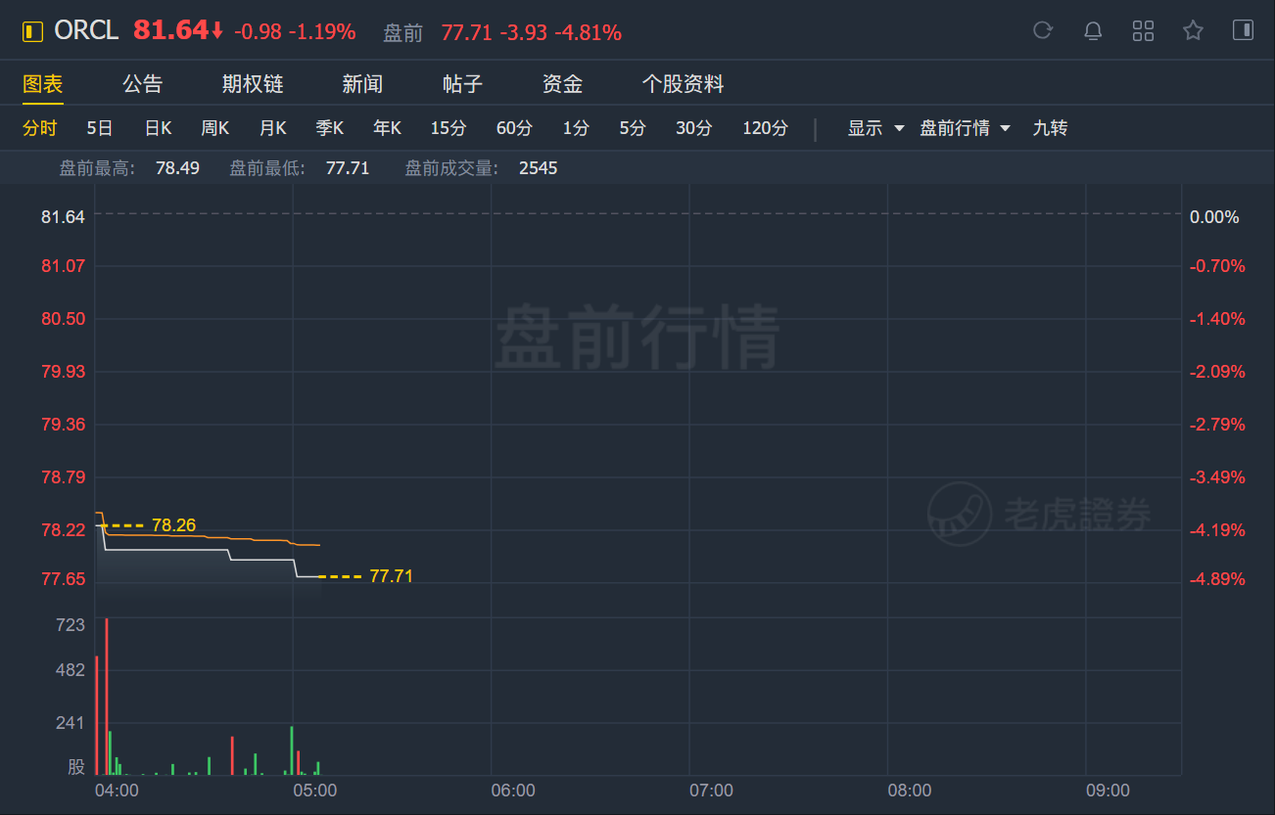Open the 盘前行情 dropdown menu
Screen dimensions: 1275x815
965,128
